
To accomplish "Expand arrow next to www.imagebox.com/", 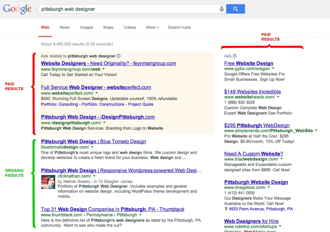I will click(269, 187).
